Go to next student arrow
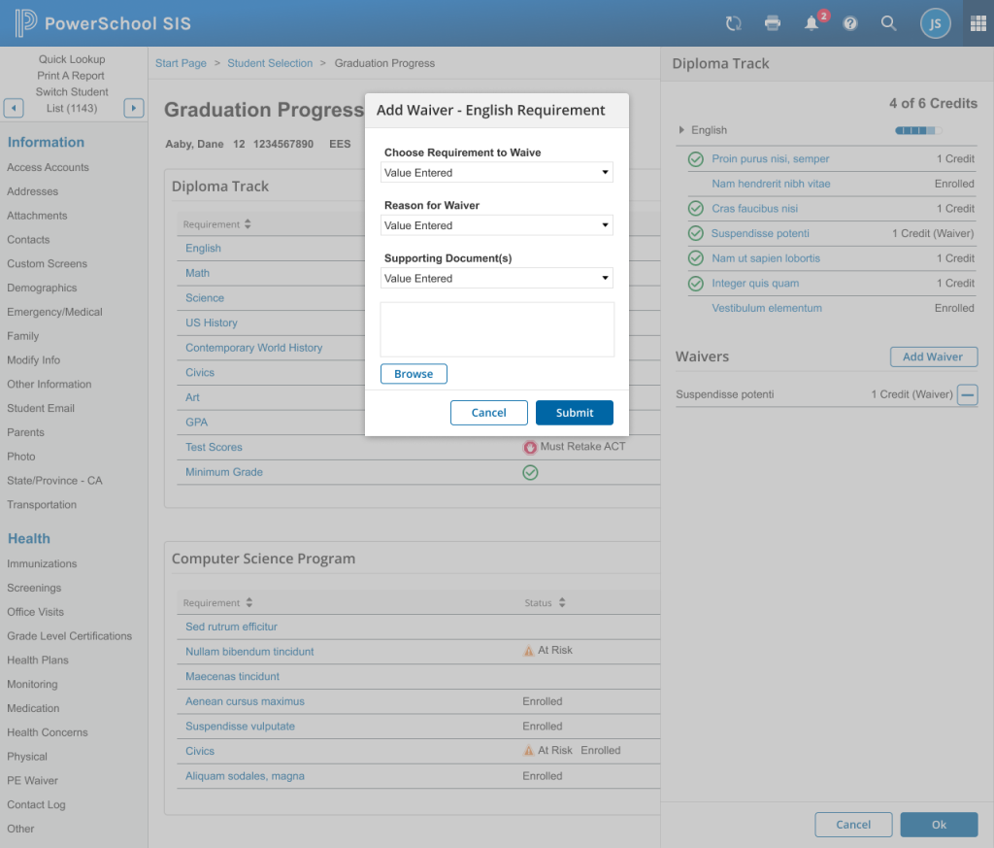 (x=134, y=108)
